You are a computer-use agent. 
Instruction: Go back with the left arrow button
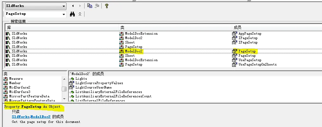tap(73, 6)
